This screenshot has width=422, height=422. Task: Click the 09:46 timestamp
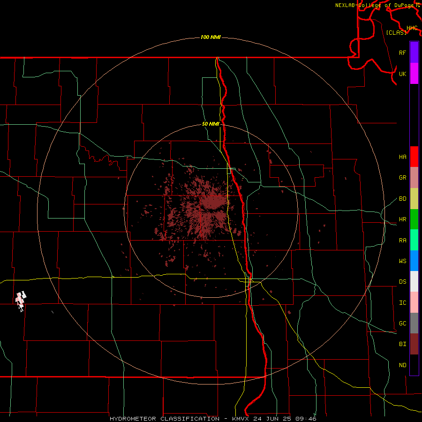(305, 419)
